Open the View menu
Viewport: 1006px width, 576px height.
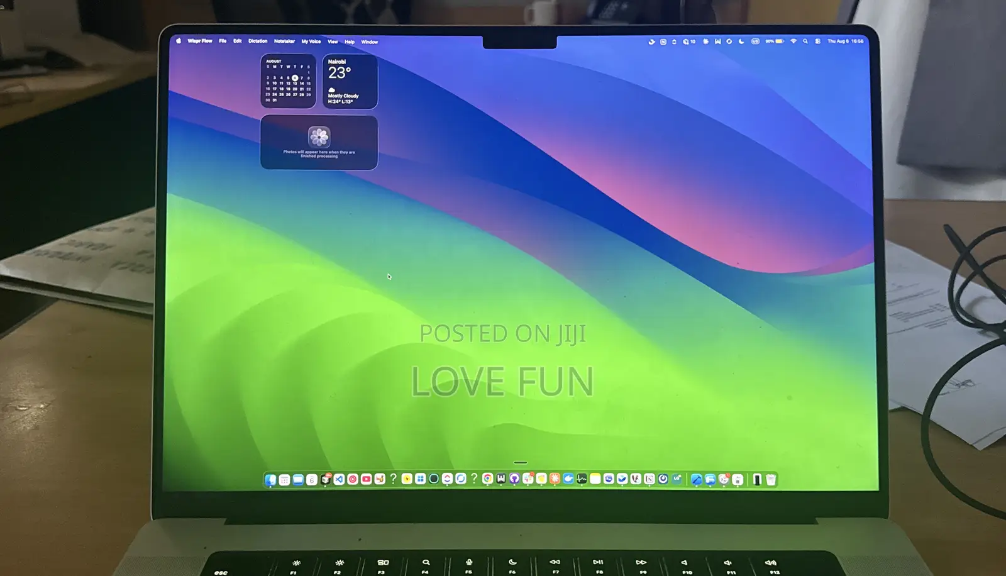pyautogui.click(x=333, y=42)
